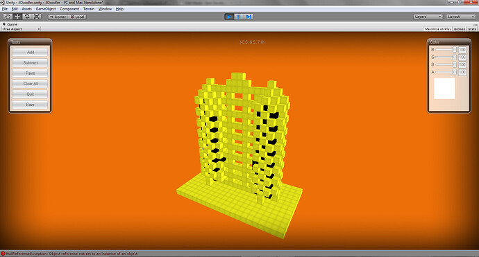
Task: Toggle Center pivot mode
Action: coord(58,17)
